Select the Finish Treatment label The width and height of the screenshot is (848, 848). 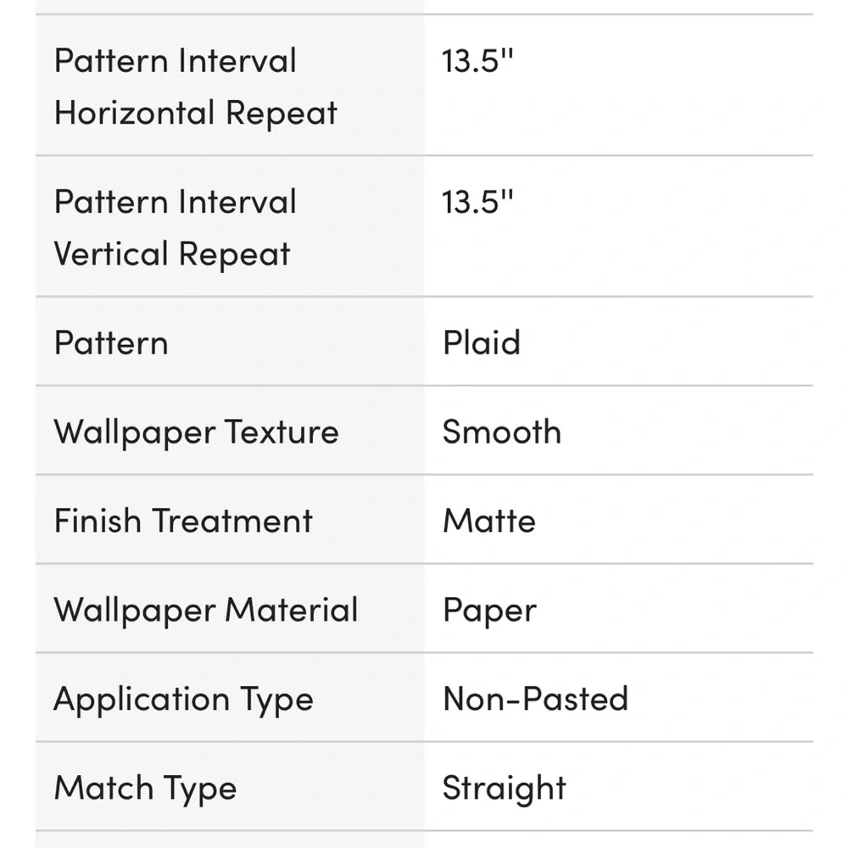coord(183,521)
